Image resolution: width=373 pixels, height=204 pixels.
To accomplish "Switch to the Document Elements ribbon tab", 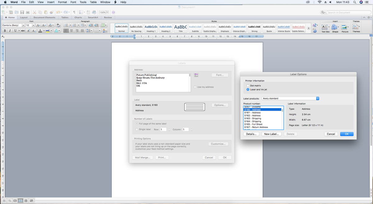I will coord(44,17).
